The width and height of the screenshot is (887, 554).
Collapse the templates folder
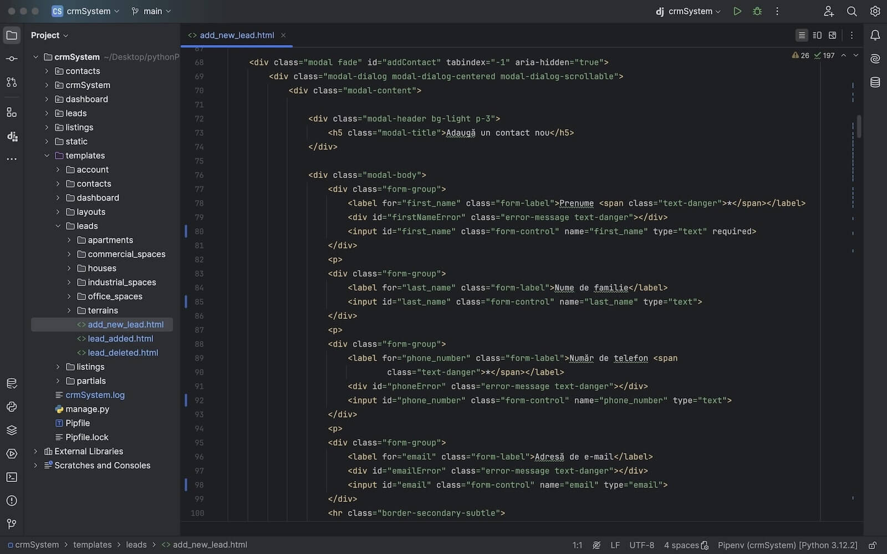[47, 156]
